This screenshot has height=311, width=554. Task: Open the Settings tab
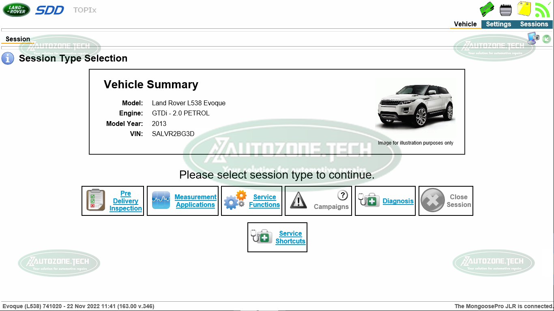498,24
